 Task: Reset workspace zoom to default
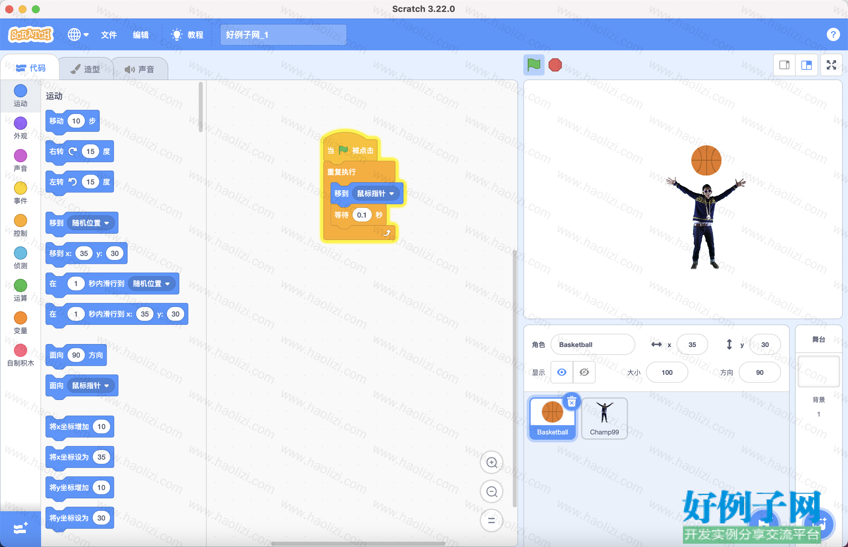point(492,521)
